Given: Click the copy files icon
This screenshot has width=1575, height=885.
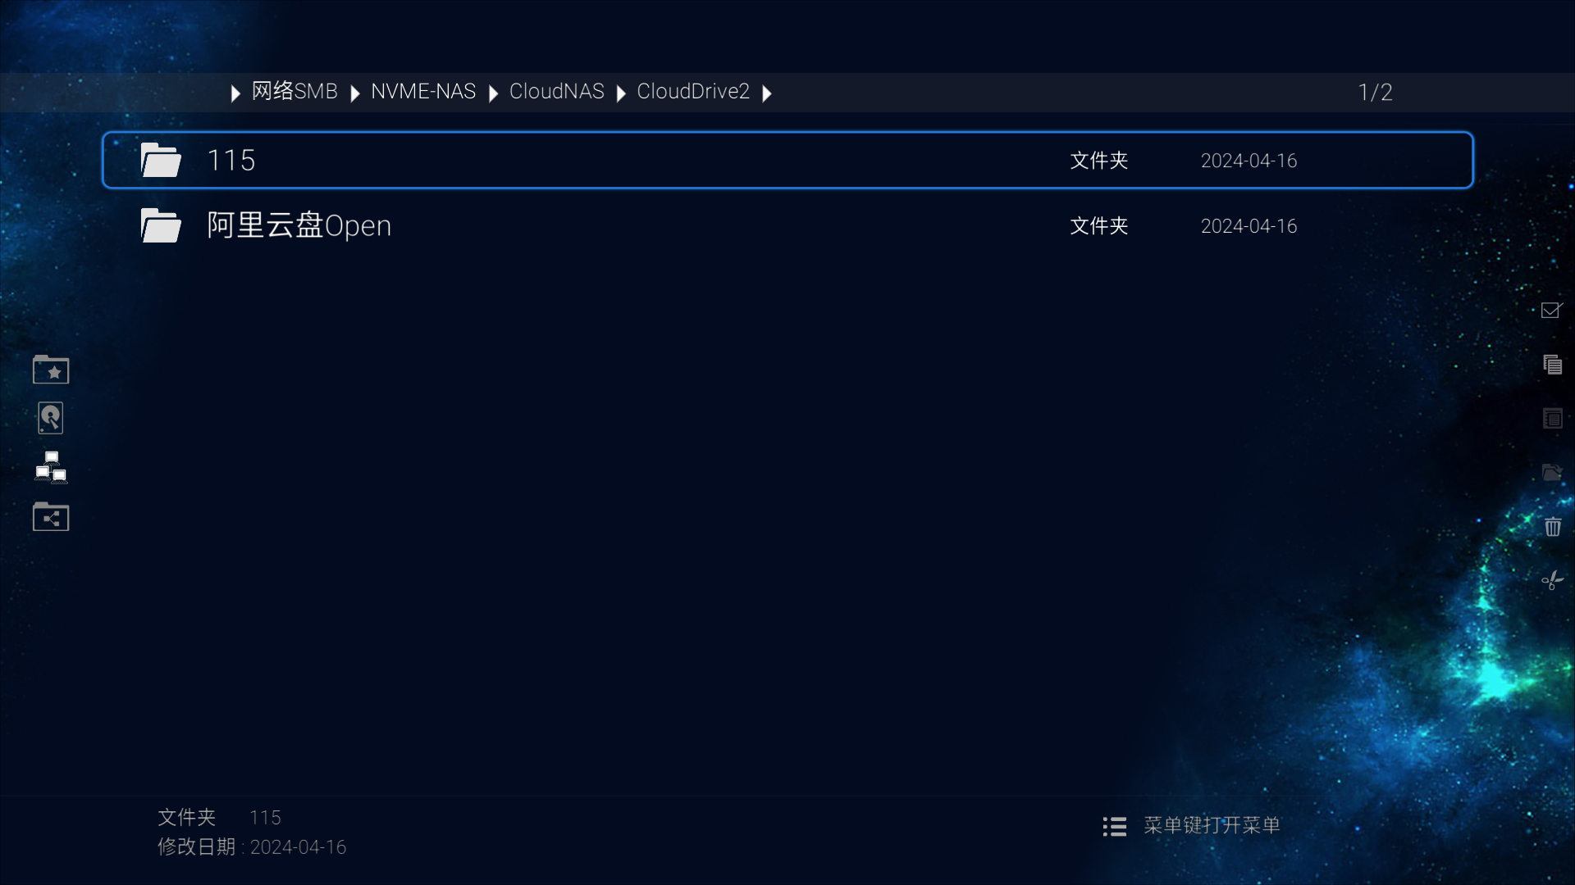Looking at the screenshot, I should coord(1552,364).
